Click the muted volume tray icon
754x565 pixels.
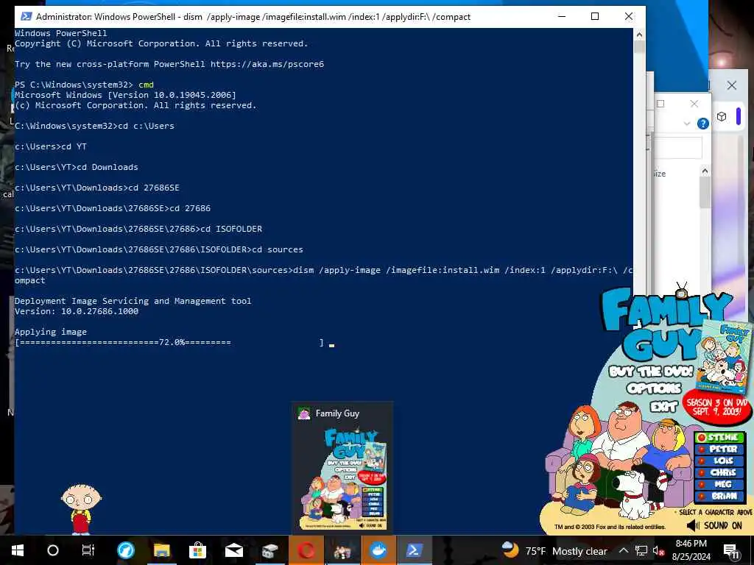pyautogui.click(x=658, y=551)
